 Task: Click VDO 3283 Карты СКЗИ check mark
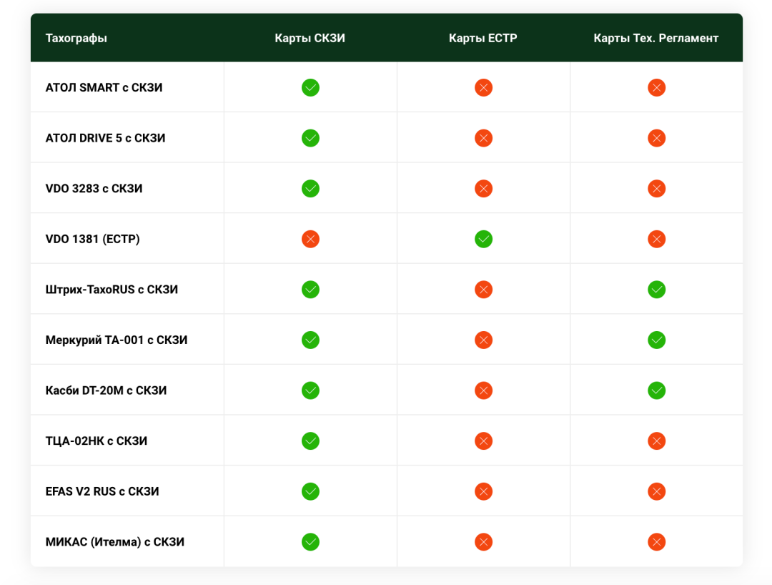point(310,189)
